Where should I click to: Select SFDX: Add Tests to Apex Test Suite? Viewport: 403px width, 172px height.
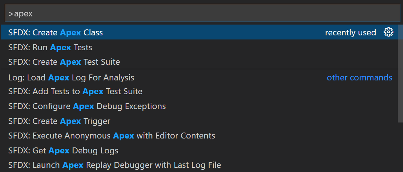(x=199, y=91)
